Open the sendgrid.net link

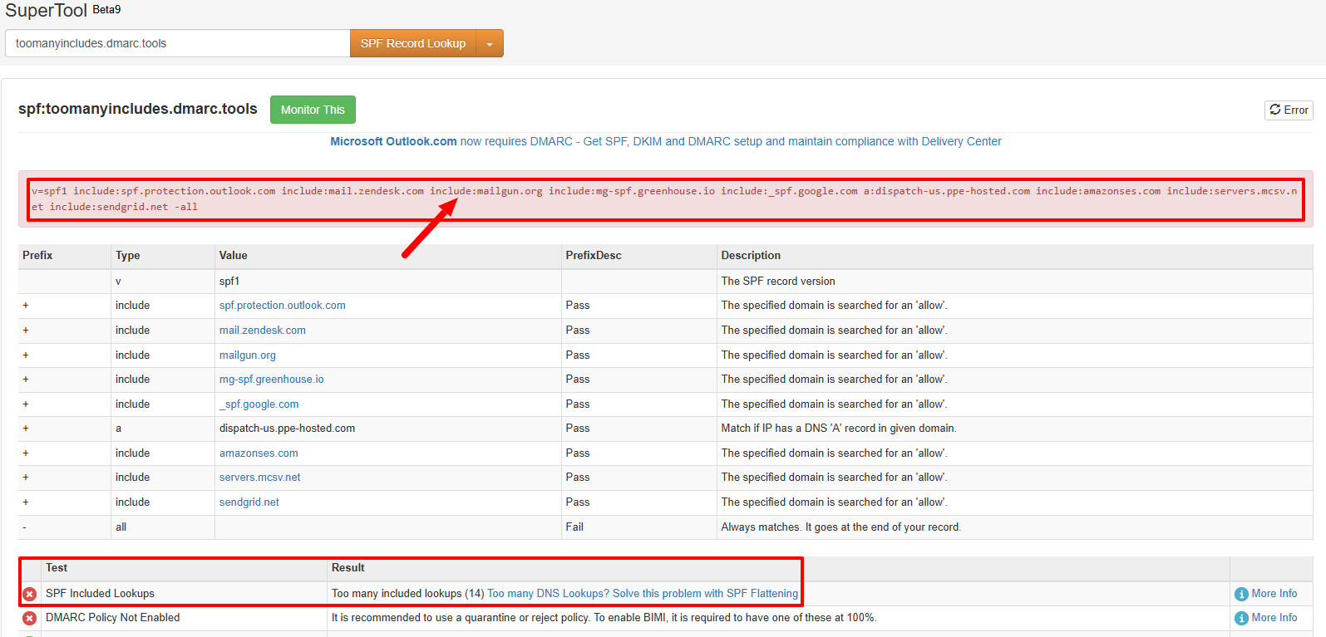pos(249,502)
